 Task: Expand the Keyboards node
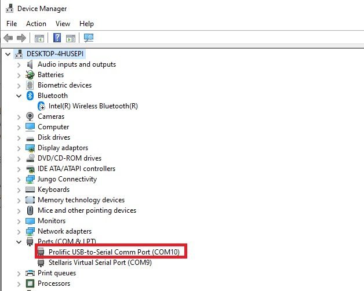click(x=19, y=190)
